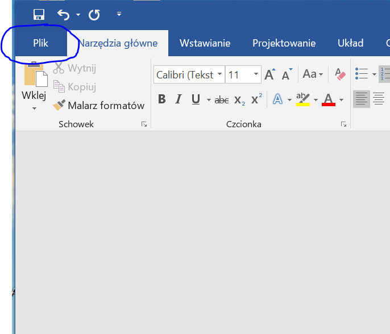Toggle superscript formatting

click(x=256, y=99)
